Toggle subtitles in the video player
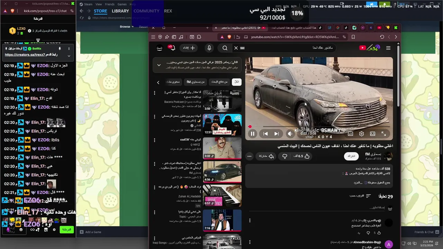443x249 pixels. (x=350, y=133)
